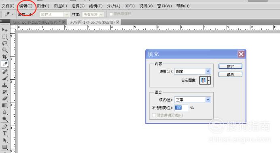Select the Path Selection tool
The height and width of the screenshot is (153, 280).
pyautogui.click(x=4, y=140)
